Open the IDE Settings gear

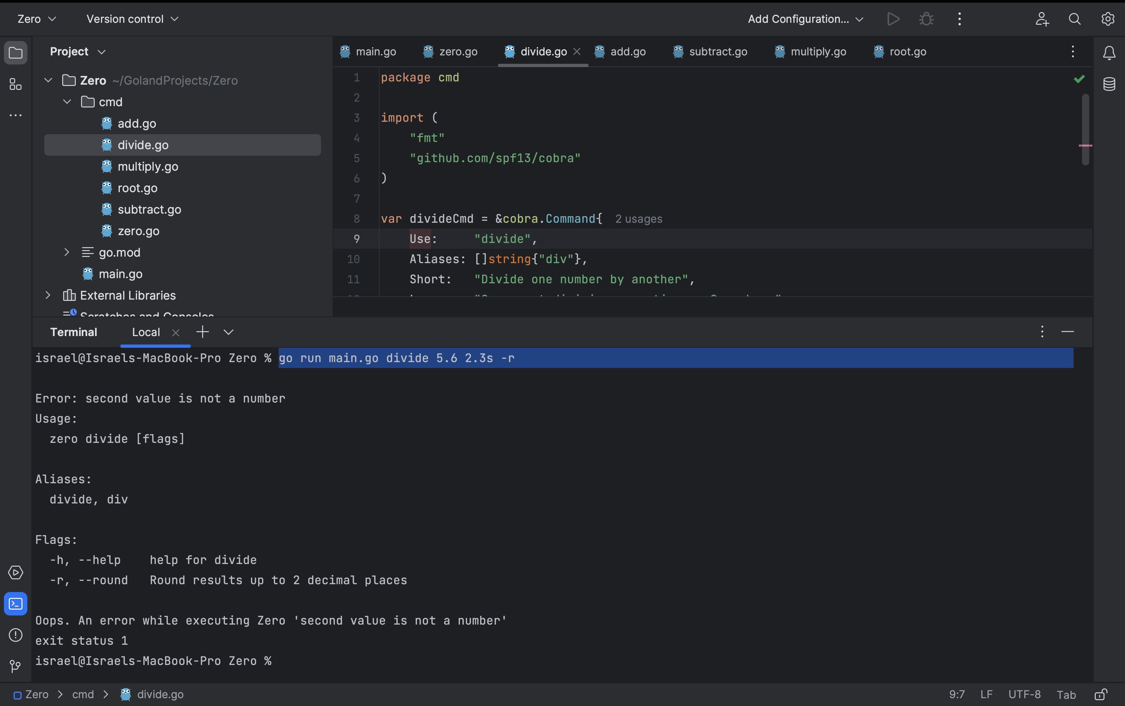click(1108, 19)
